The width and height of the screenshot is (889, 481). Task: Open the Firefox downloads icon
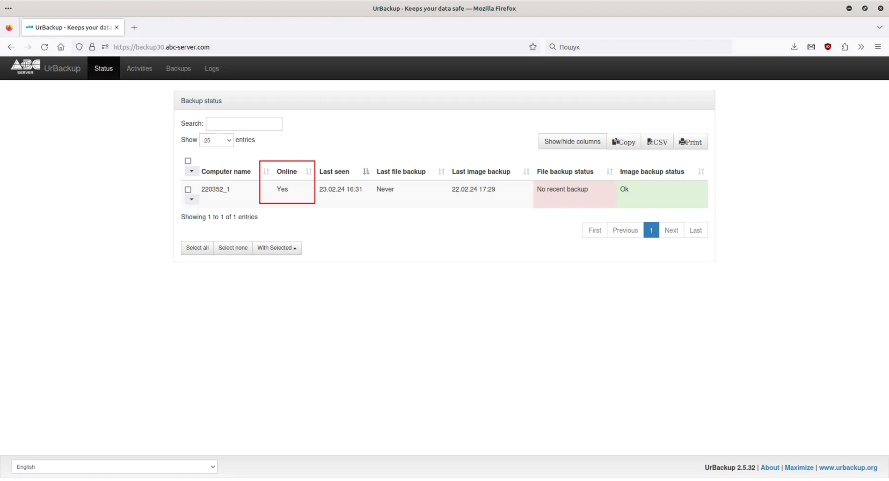pos(794,47)
